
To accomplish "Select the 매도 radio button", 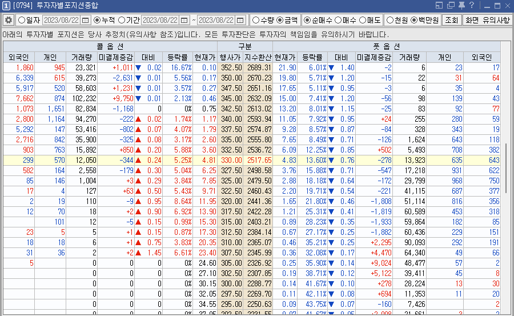I will click(x=363, y=21).
